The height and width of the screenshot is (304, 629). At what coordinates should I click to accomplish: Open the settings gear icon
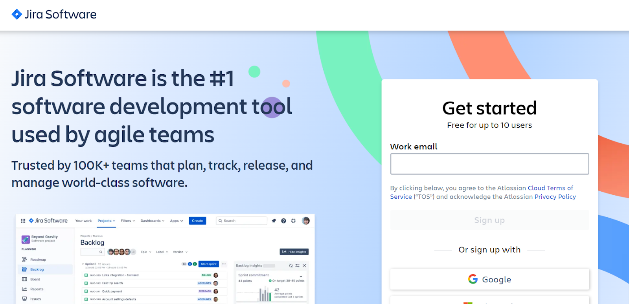(x=293, y=221)
